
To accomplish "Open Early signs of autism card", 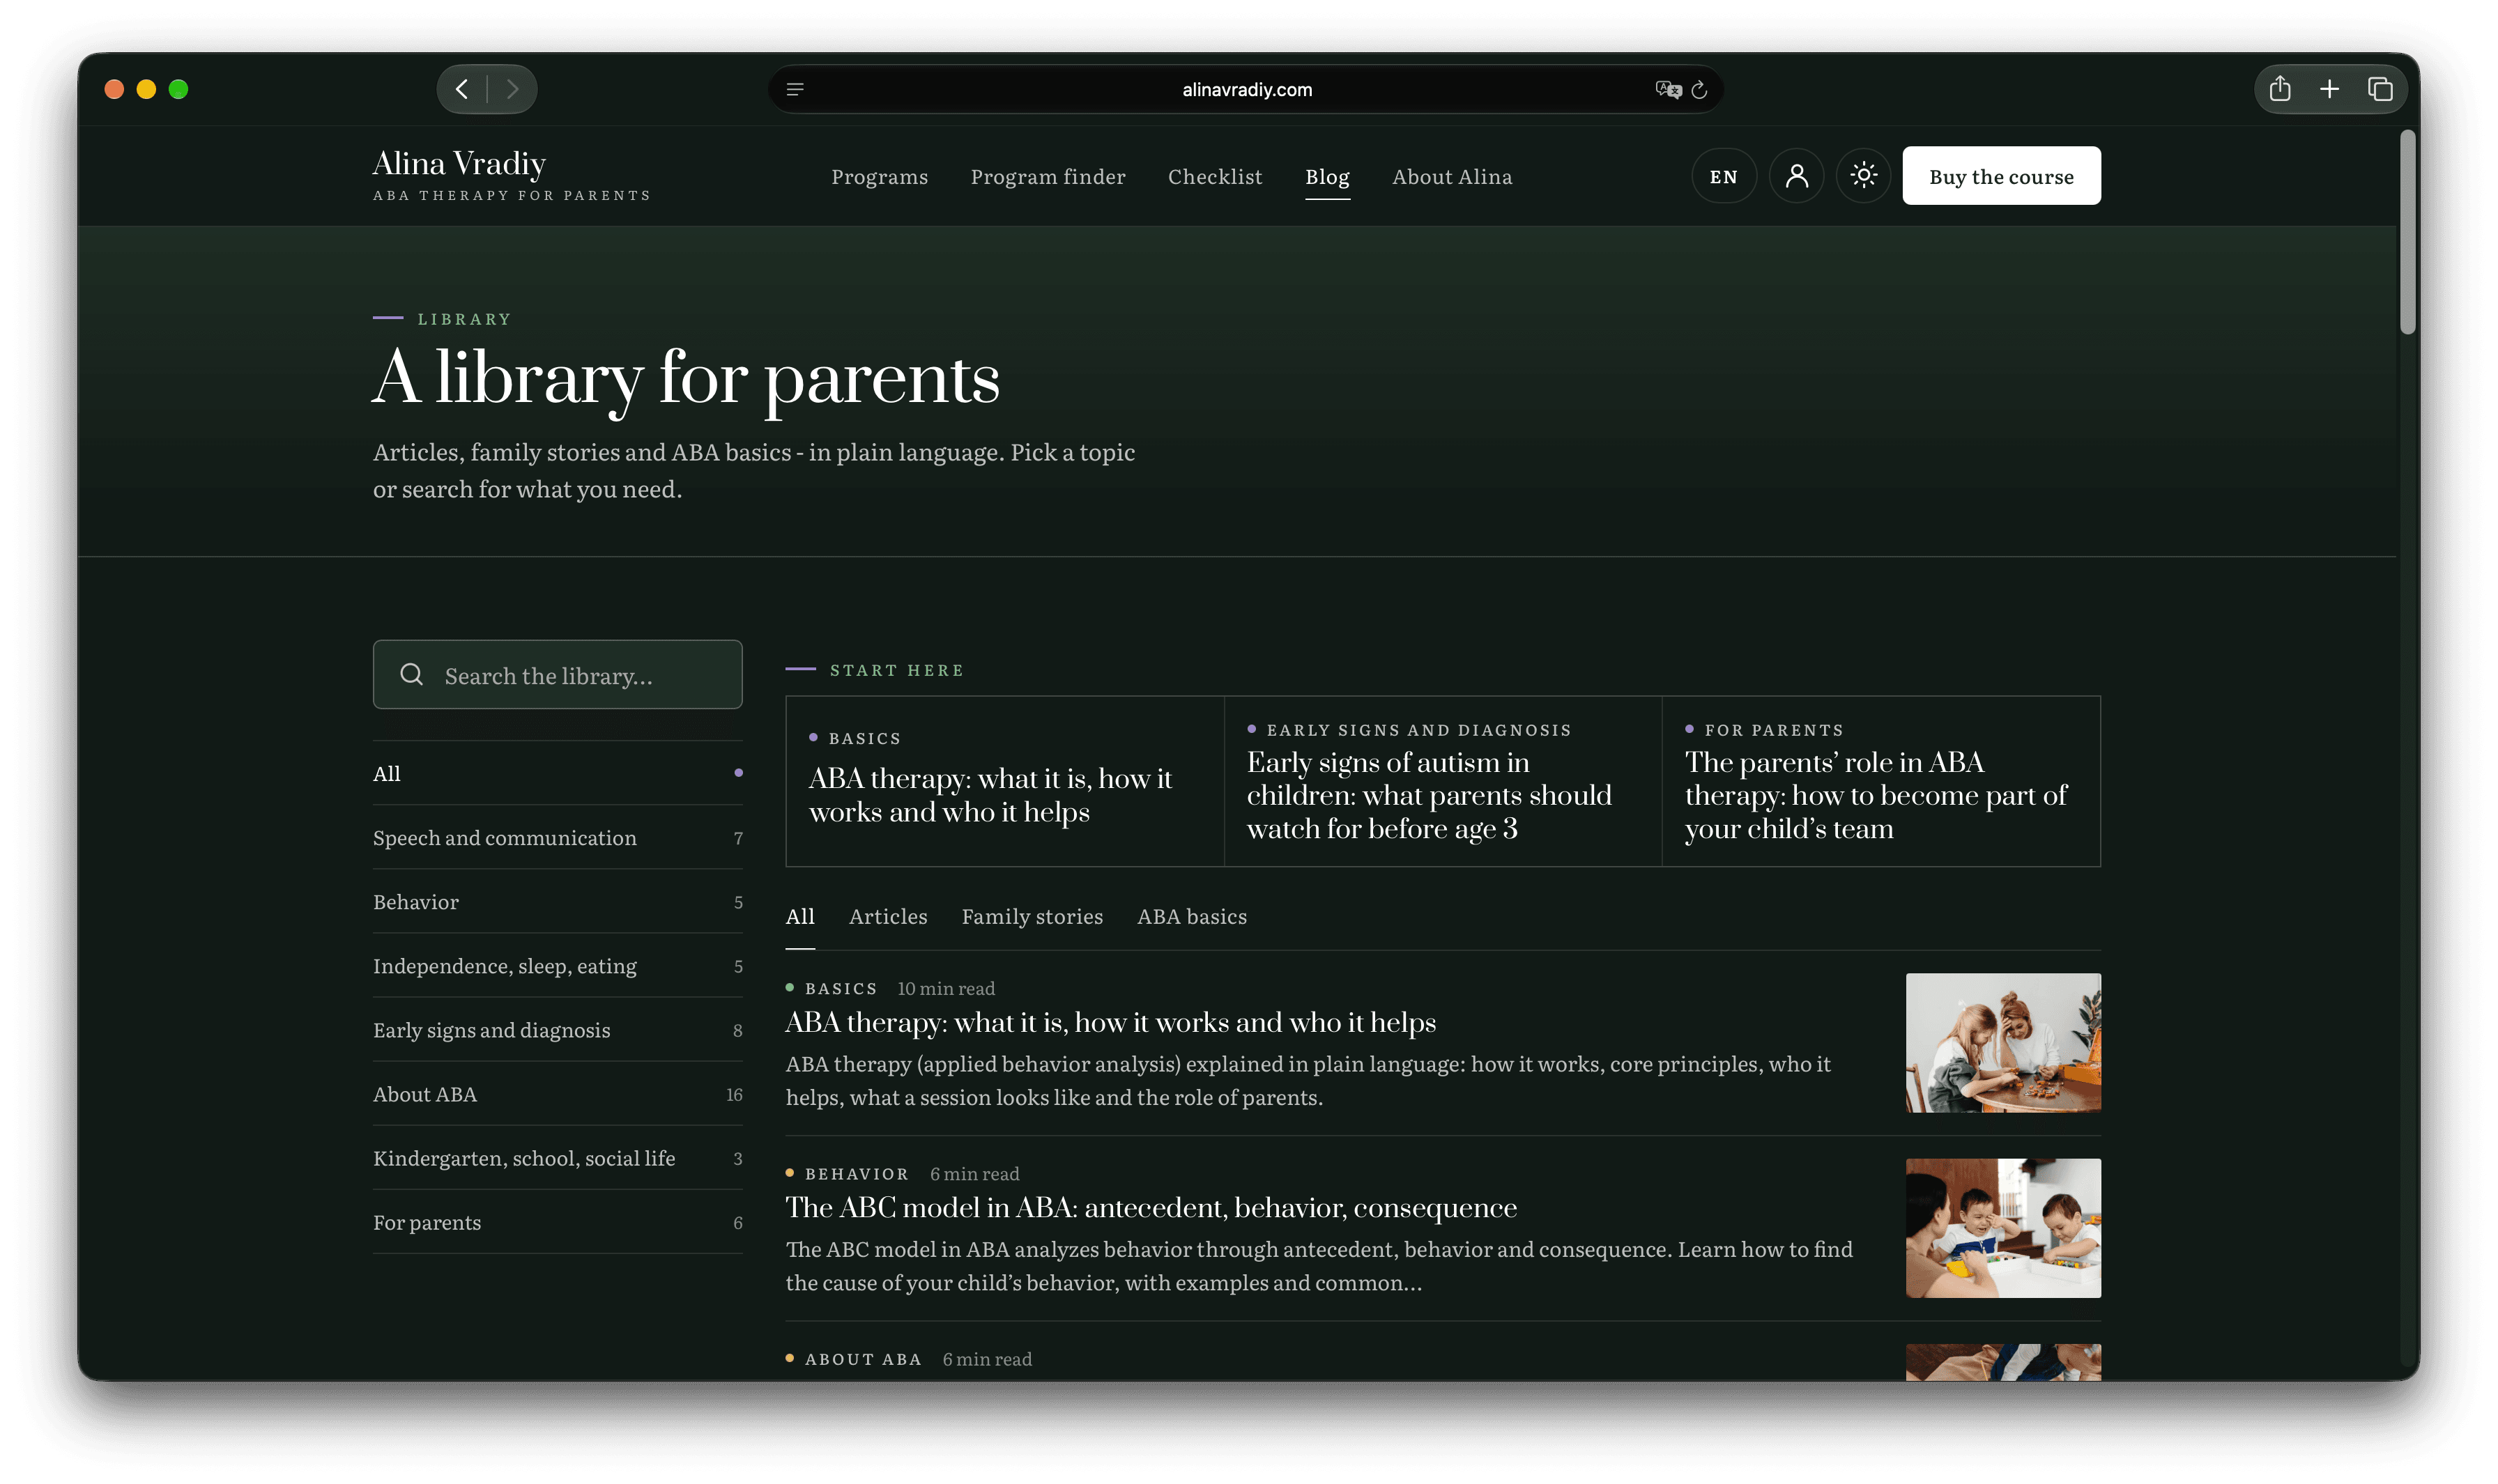I will click(1443, 781).
